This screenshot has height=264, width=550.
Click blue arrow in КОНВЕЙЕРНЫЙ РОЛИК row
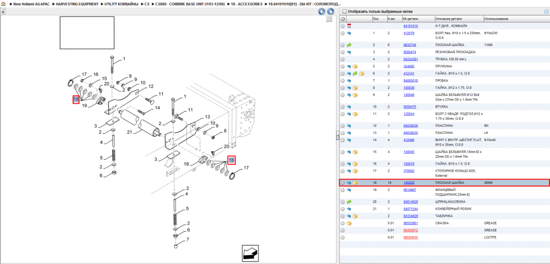point(349,209)
